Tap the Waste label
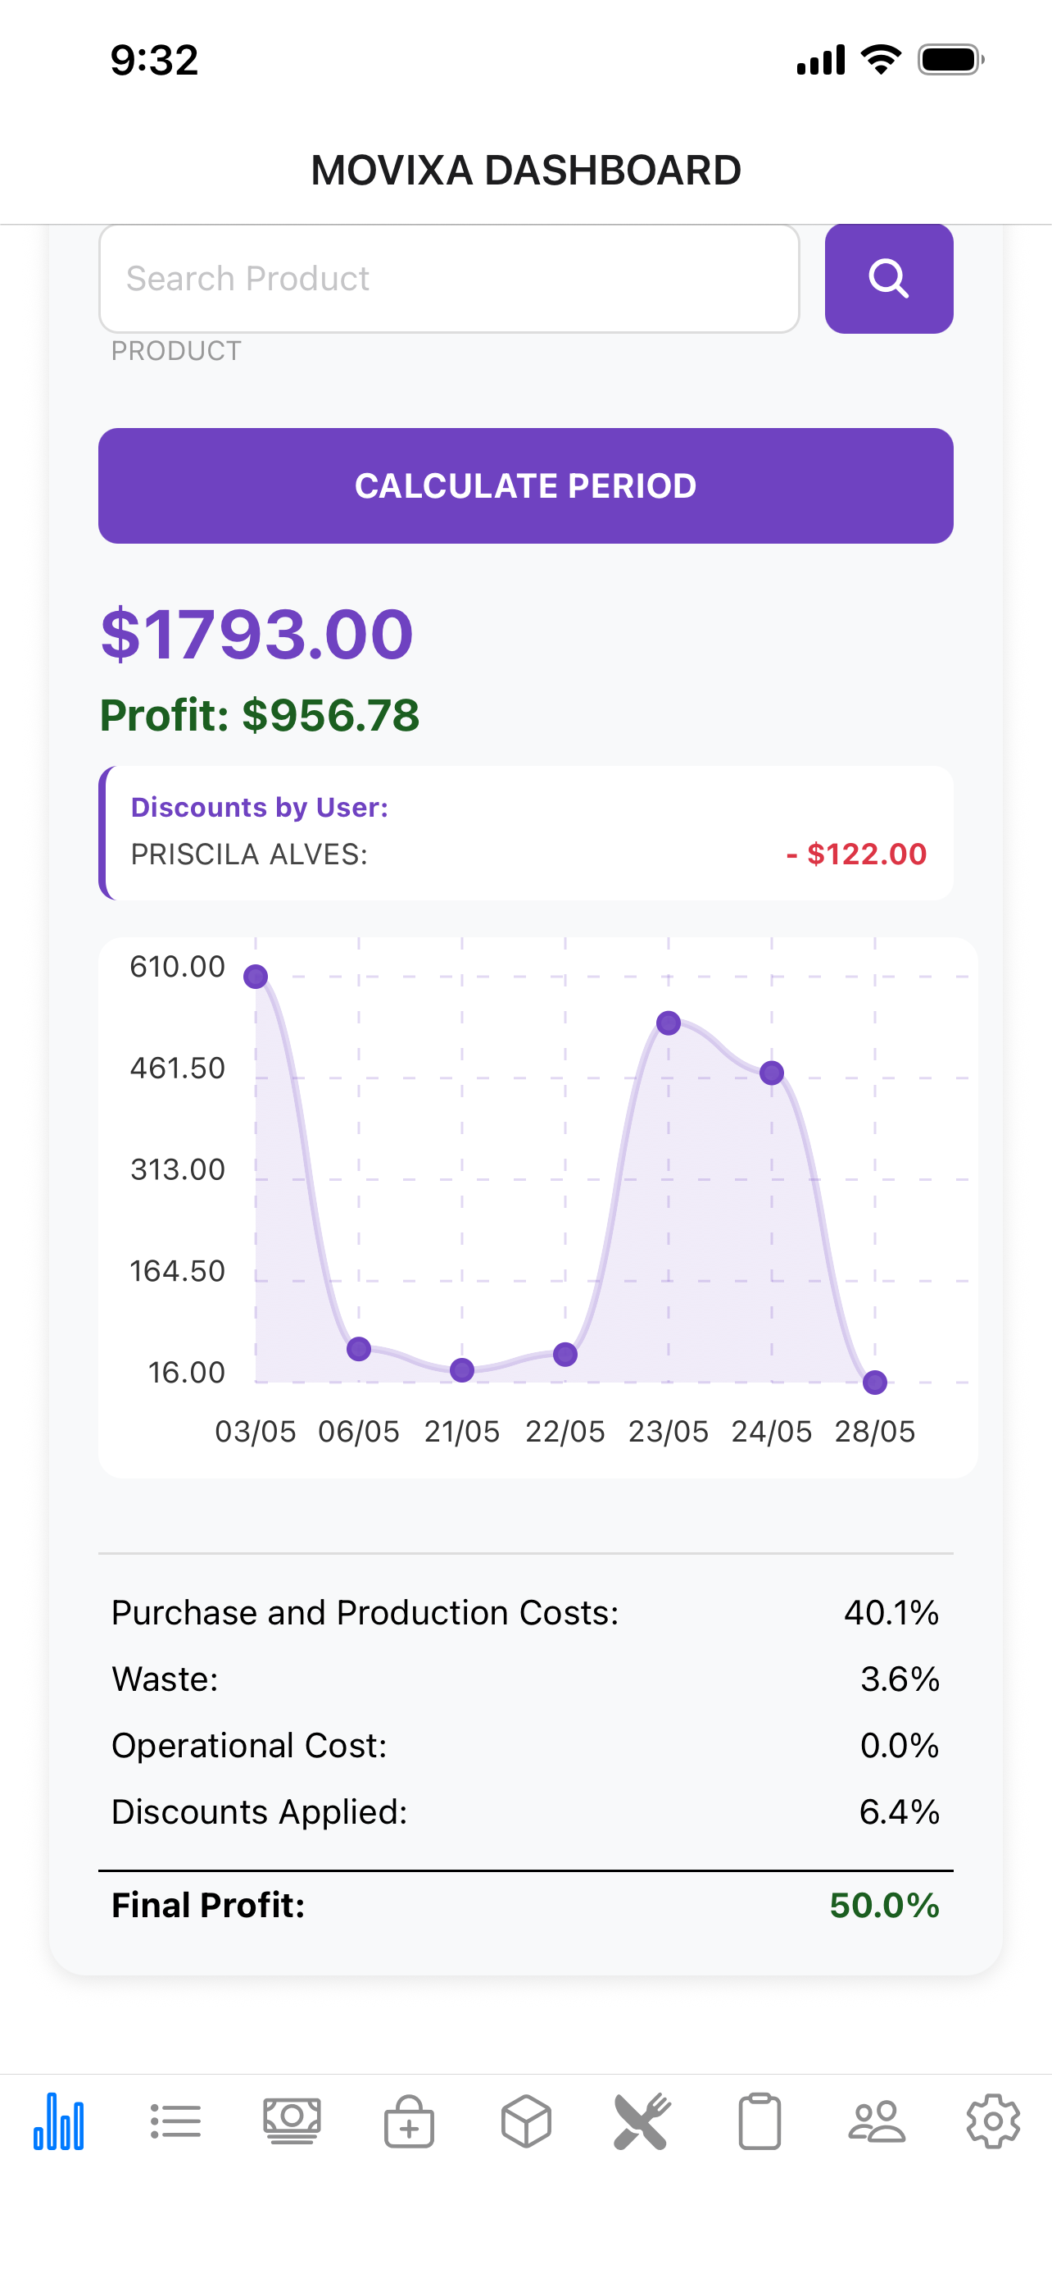 (x=166, y=1679)
